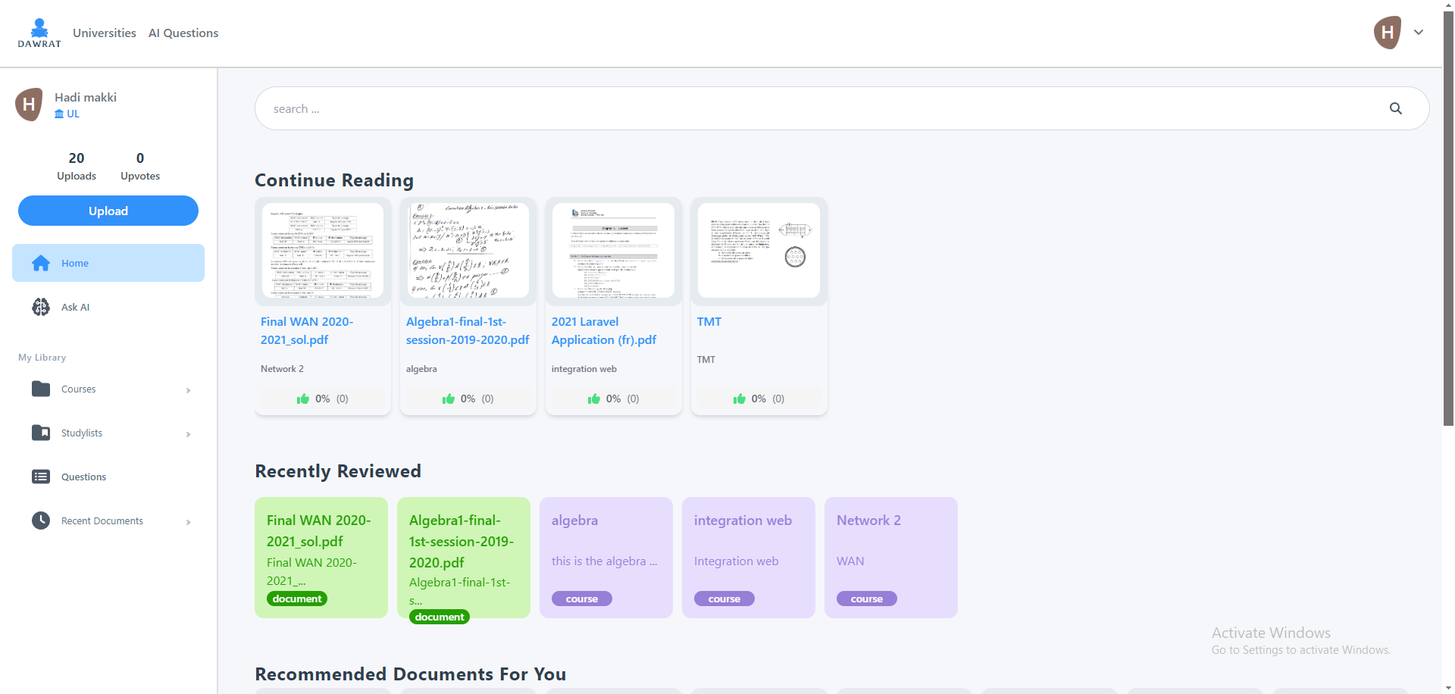This screenshot has width=1455, height=694.
Task: Click the Home house icon
Action: point(41,263)
